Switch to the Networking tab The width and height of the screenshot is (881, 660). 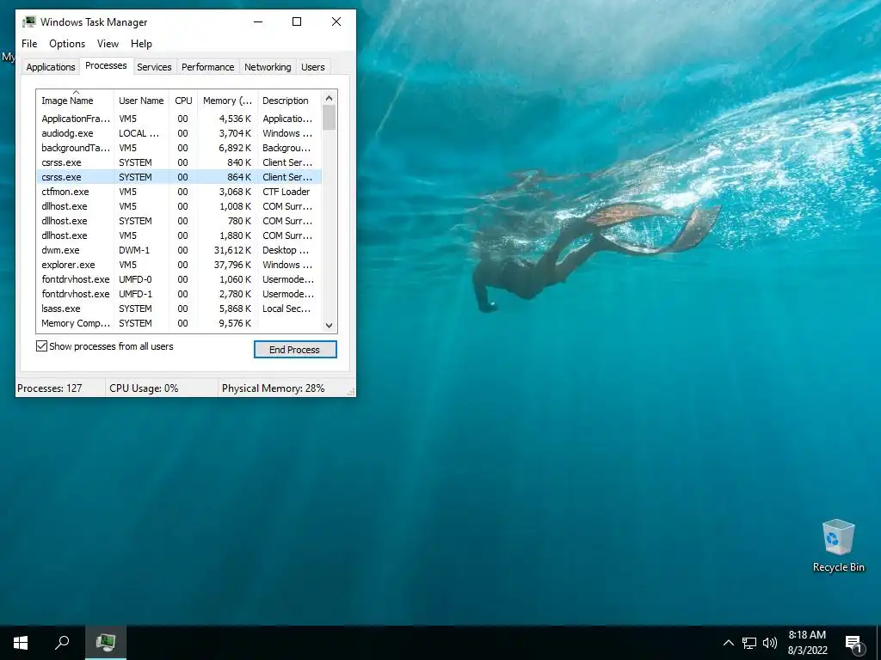(268, 67)
